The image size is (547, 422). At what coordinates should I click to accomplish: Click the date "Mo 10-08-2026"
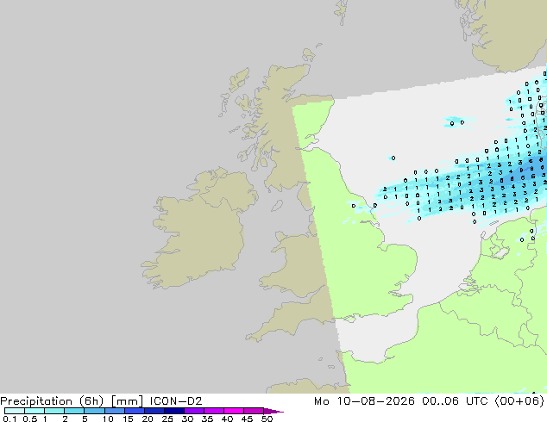point(365,401)
